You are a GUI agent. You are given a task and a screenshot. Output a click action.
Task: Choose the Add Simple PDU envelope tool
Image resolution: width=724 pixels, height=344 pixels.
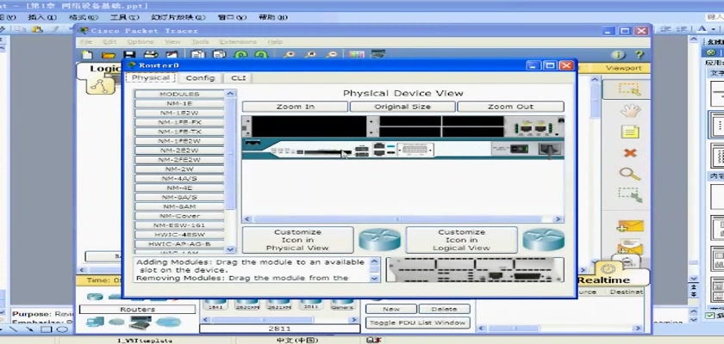pyautogui.click(x=630, y=226)
